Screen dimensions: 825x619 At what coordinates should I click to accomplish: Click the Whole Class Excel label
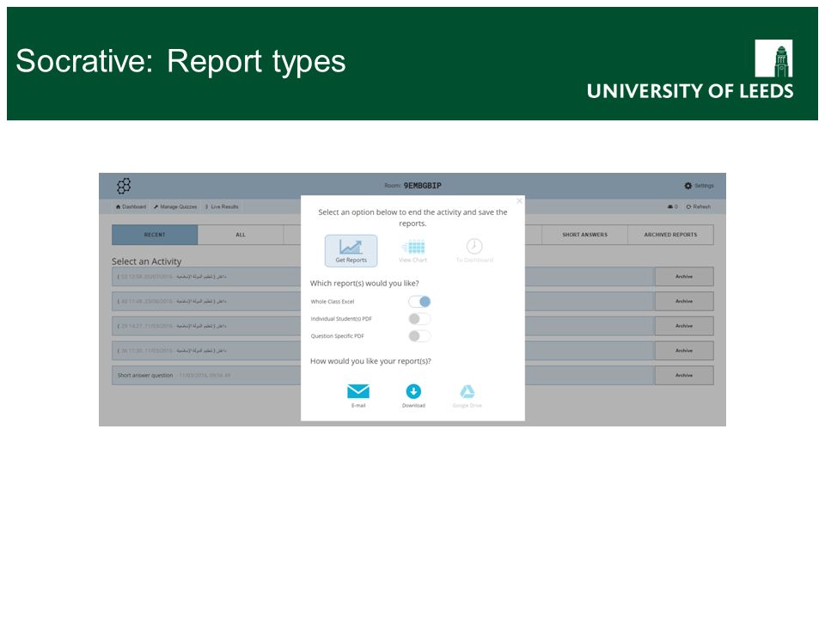[x=333, y=302]
